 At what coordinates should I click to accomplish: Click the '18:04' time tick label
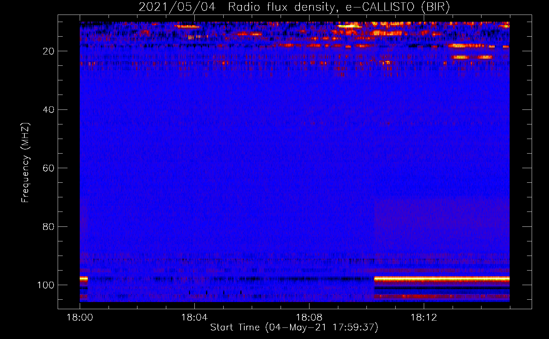pyautogui.click(x=194, y=318)
